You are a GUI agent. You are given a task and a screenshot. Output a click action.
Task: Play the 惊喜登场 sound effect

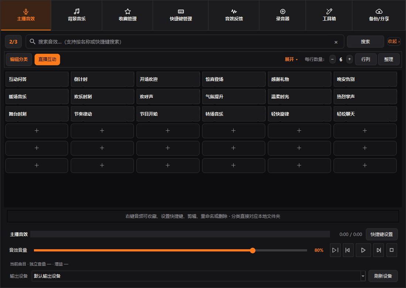coord(234,79)
